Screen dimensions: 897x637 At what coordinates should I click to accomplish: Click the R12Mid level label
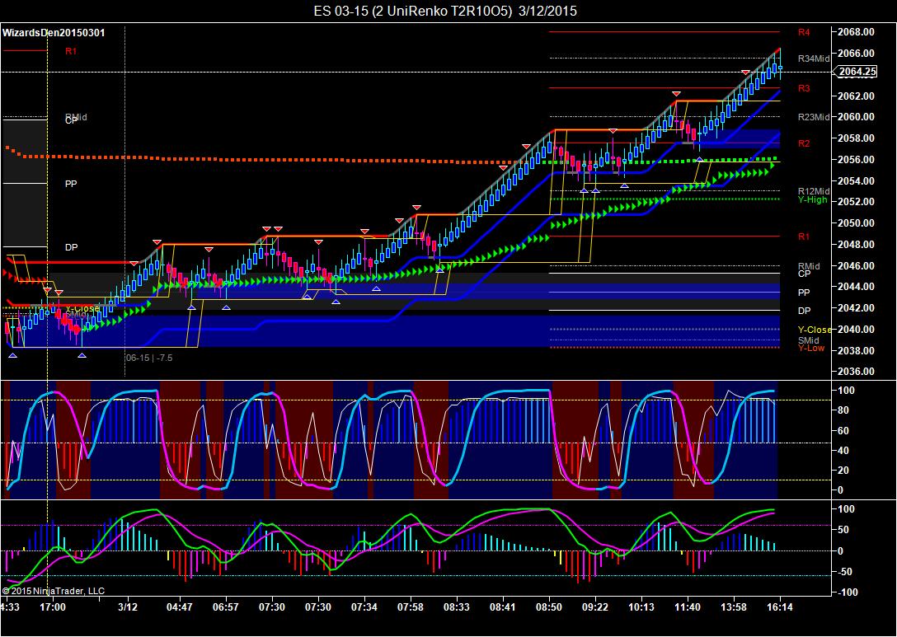pos(814,191)
